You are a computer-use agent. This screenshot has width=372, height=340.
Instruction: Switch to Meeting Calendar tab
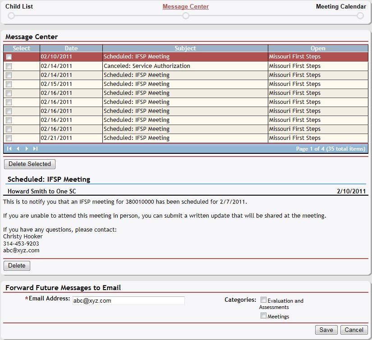[340, 7]
